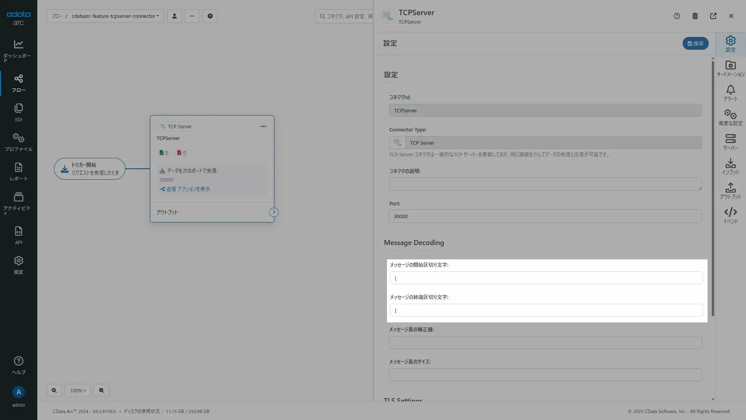Click the CData Arc logo
The width and height of the screenshot is (746, 420).
point(18,18)
